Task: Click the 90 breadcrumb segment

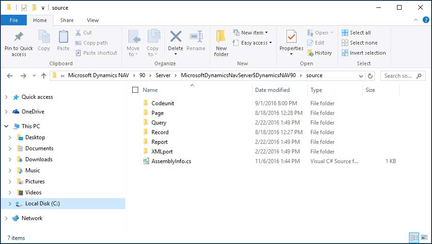Action: [142, 75]
